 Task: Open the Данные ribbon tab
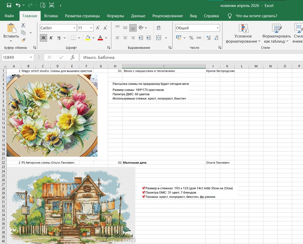click(x=138, y=16)
